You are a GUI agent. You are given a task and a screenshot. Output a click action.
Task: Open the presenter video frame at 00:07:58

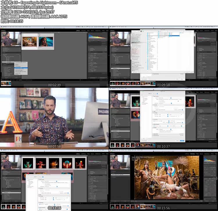(54, 118)
